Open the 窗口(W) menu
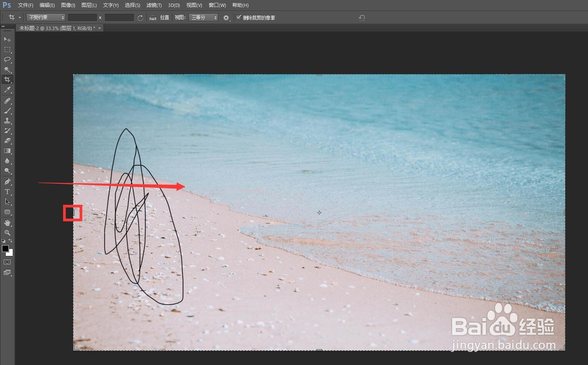 coord(217,5)
